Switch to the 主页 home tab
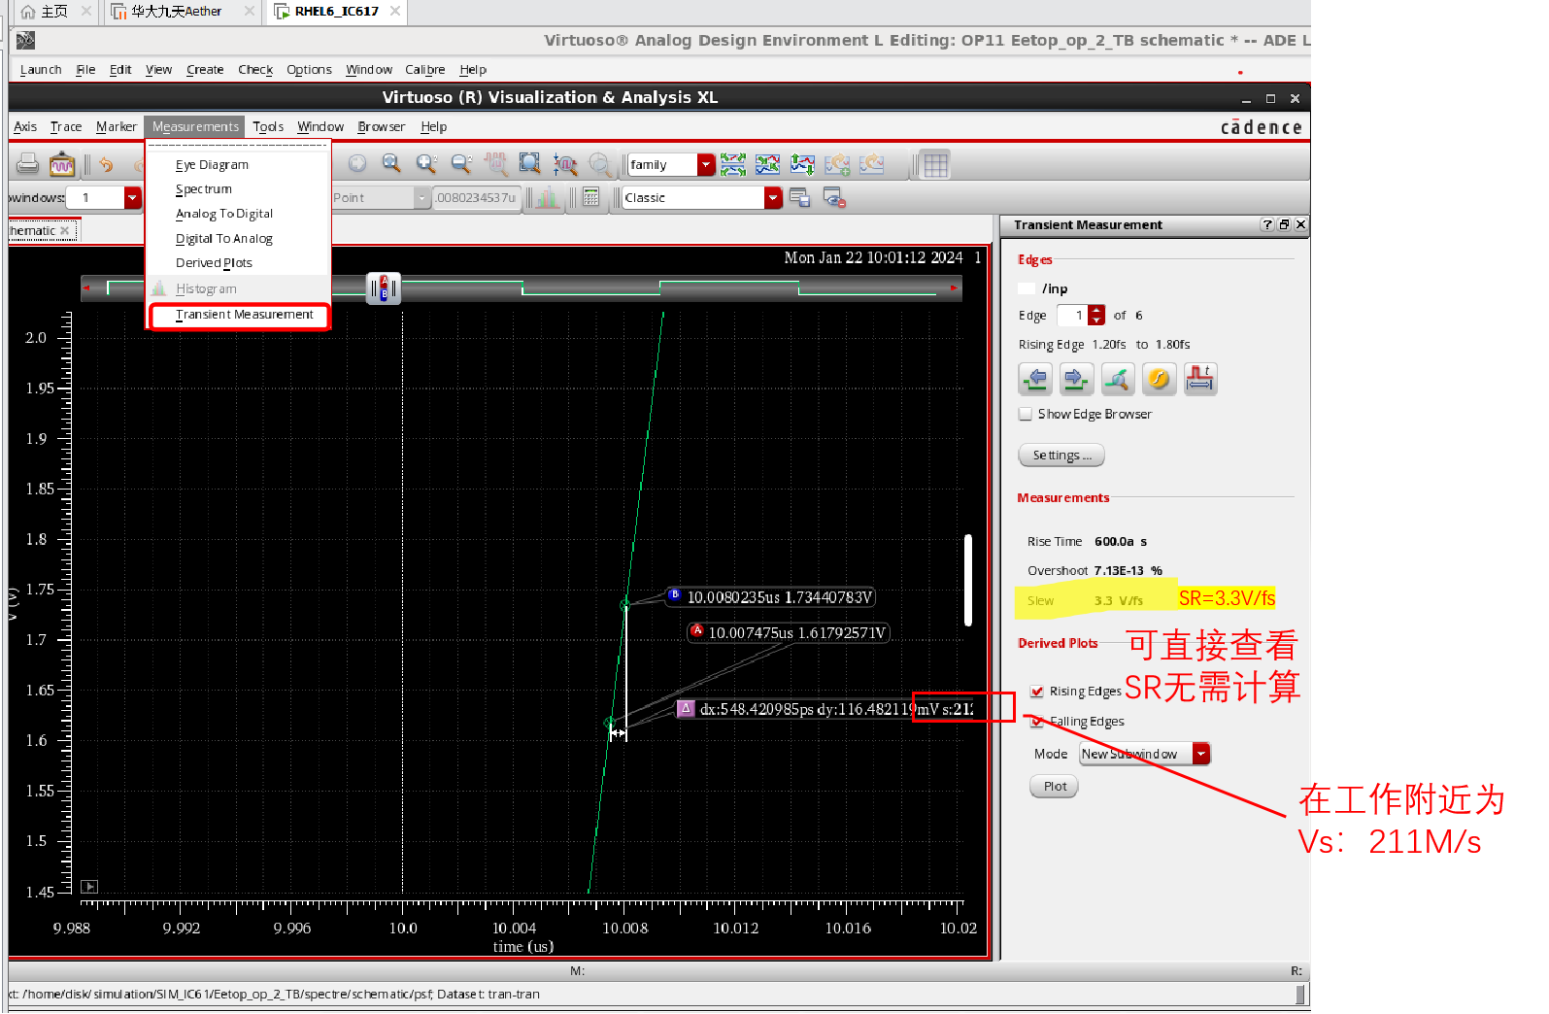The image size is (1549, 1014). [54, 12]
